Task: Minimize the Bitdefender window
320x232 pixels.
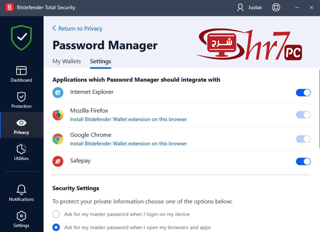Action: (297, 8)
